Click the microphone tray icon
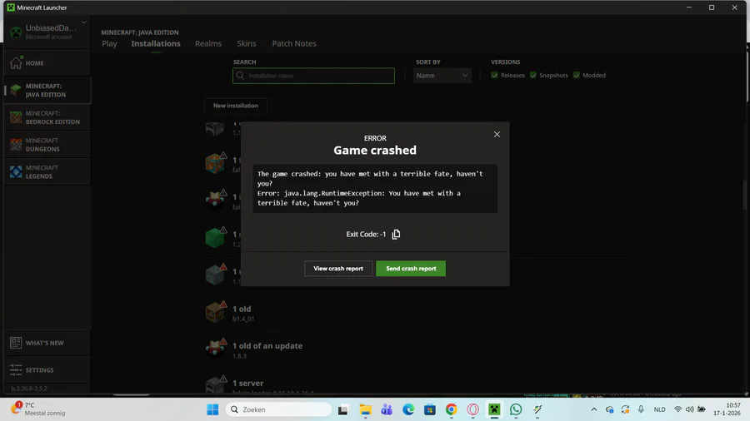The height and width of the screenshot is (421, 750). (641, 409)
